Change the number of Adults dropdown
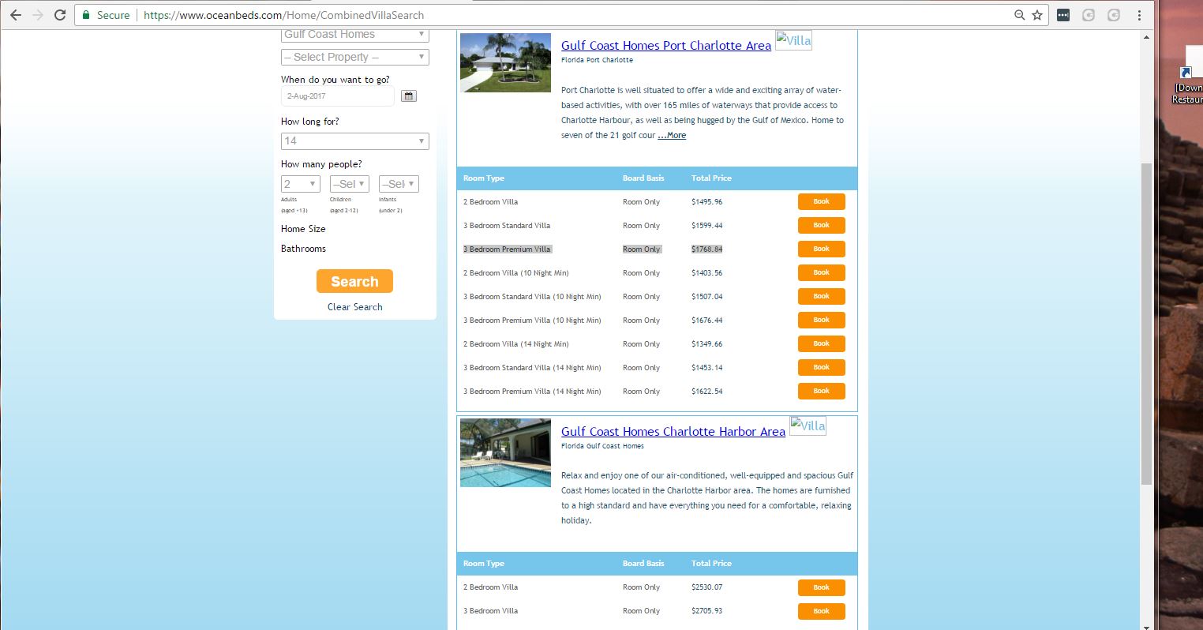 (301, 184)
